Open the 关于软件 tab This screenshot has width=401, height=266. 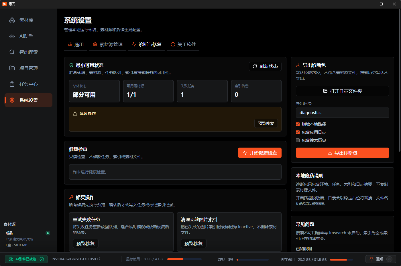(183, 44)
